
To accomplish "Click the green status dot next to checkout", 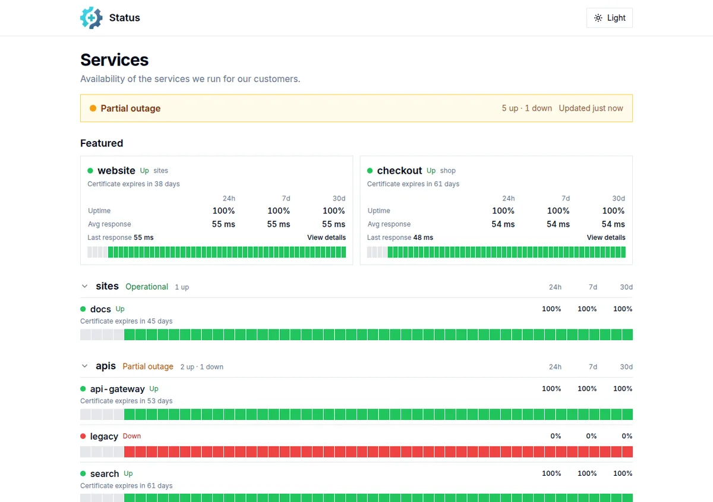I will click(370, 171).
